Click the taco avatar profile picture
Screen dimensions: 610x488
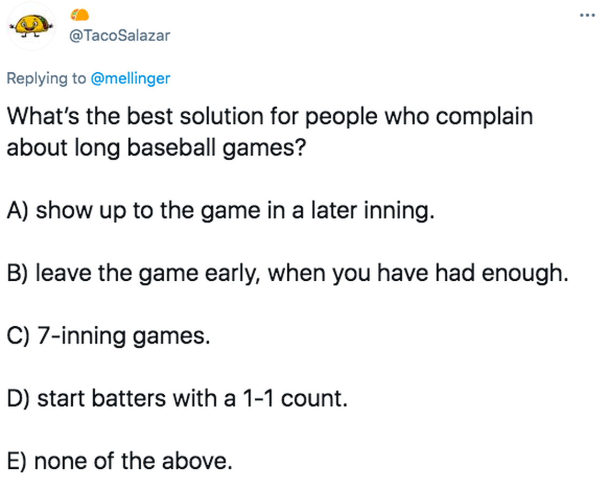pyautogui.click(x=33, y=25)
